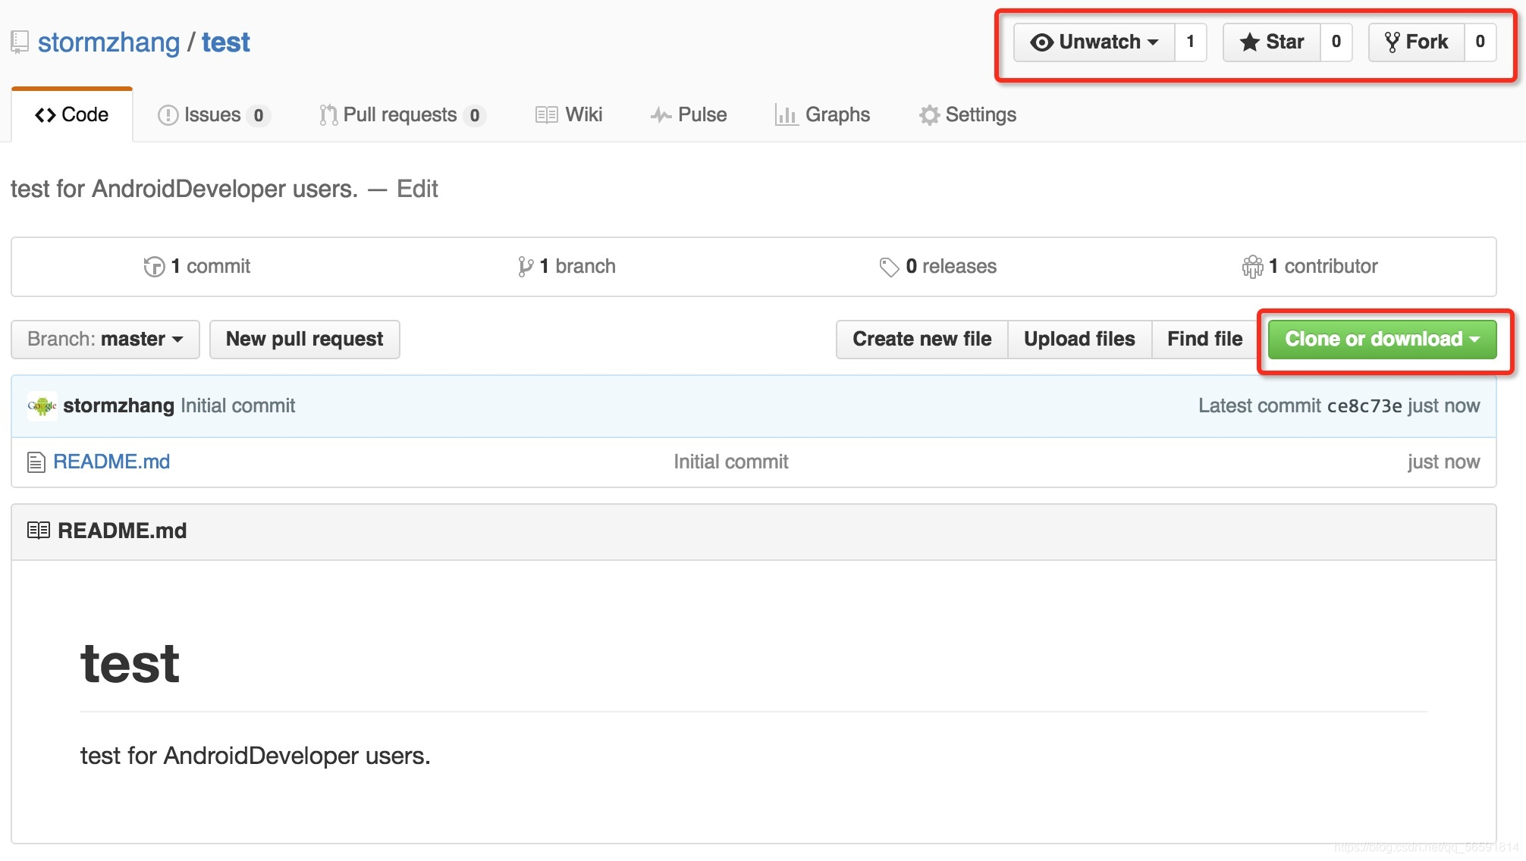Open the Clone or download dropdown

pos(1382,340)
